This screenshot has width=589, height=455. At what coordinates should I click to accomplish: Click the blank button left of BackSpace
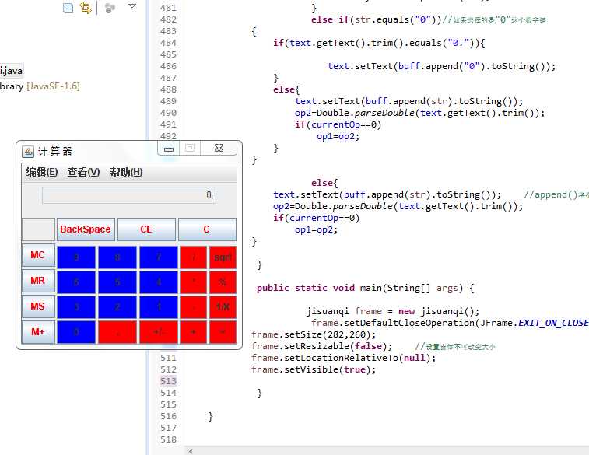38,229
